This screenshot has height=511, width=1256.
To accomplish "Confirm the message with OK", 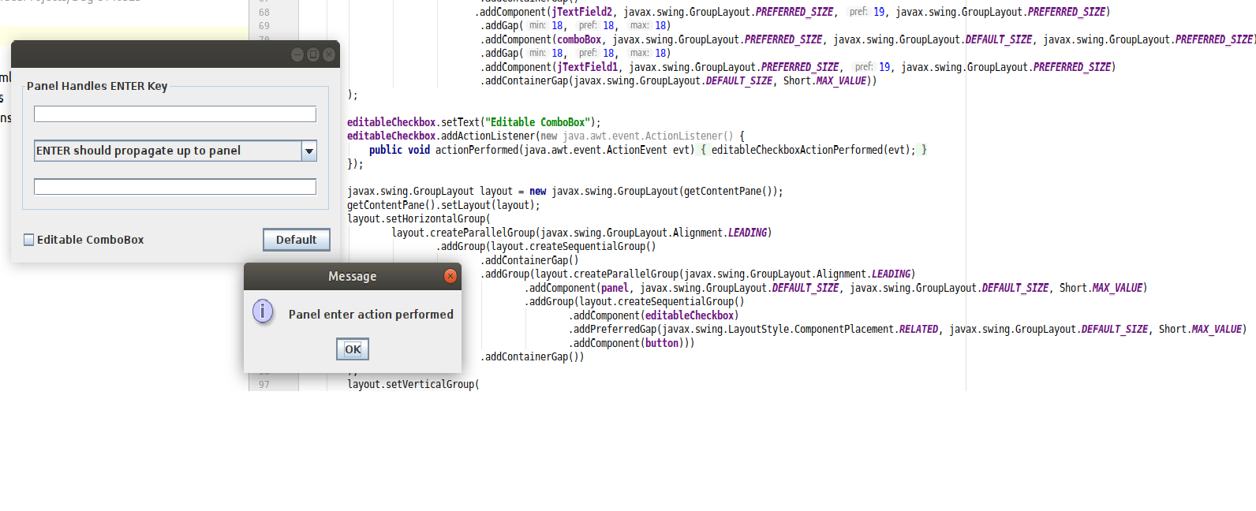I will tap(353, 349).
